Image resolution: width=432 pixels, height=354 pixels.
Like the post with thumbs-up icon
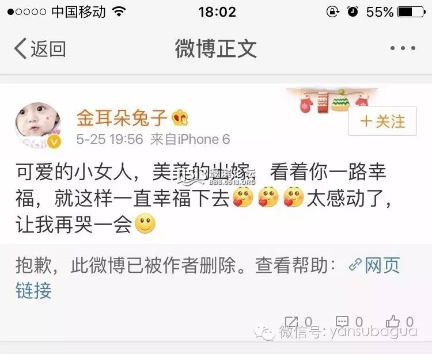tap(392, 322)
